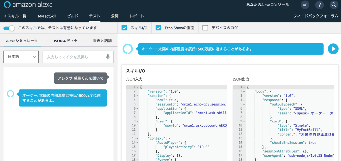Click the "Display": {} line in JSON入力

pos(169,155)
